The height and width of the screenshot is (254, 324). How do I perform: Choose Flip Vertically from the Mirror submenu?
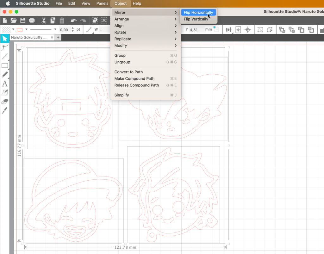click(196, 19)
